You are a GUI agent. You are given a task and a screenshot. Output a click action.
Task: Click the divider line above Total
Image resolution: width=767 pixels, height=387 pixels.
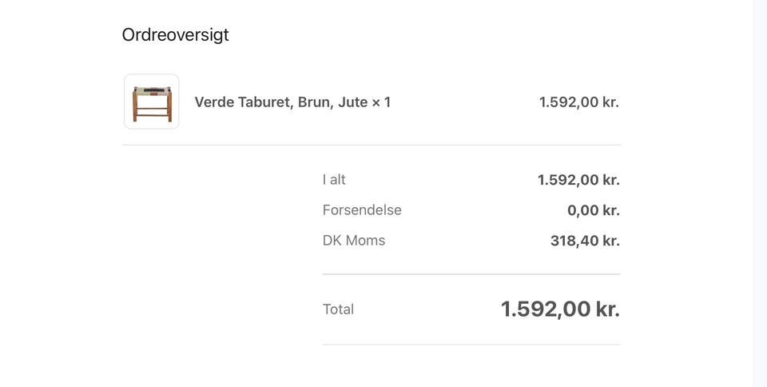tap(471, 274)
